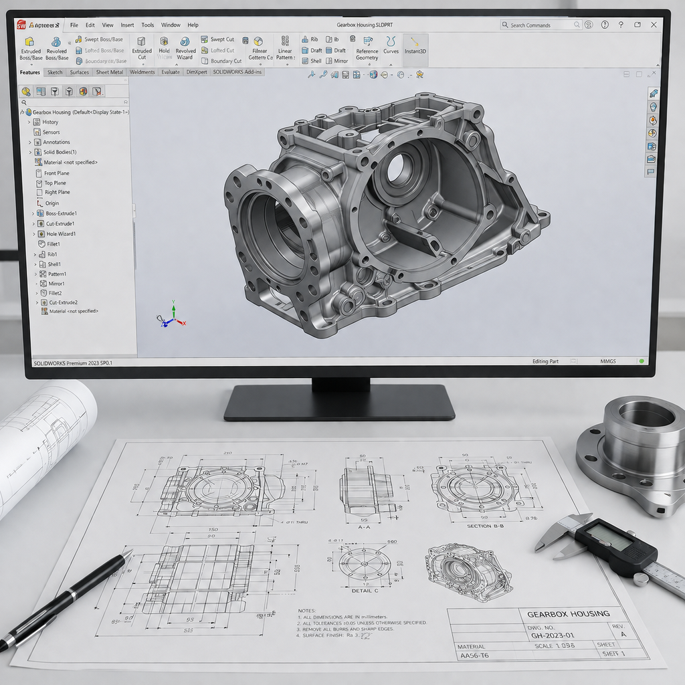This screenshot has height=685, width=685.
Task: Open the dropdown under Extruded Cut
Action: pos(142,64)
